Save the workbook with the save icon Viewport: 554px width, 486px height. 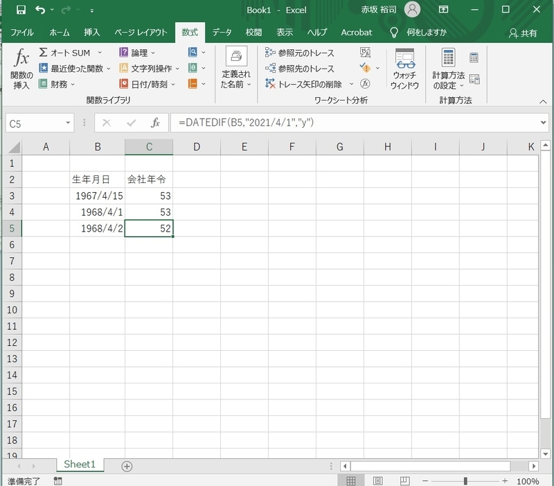coord(21,10)
